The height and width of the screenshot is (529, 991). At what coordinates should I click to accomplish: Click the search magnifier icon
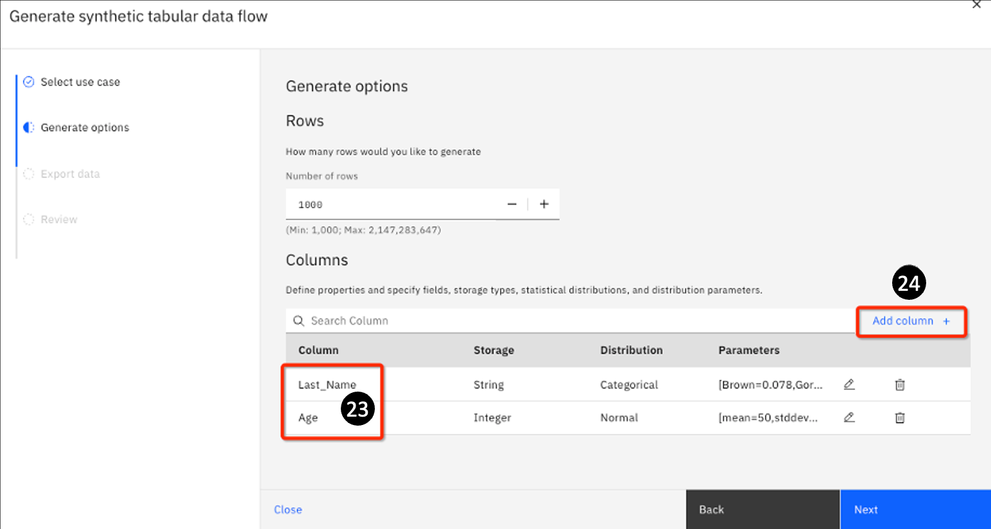coord(298,320)
